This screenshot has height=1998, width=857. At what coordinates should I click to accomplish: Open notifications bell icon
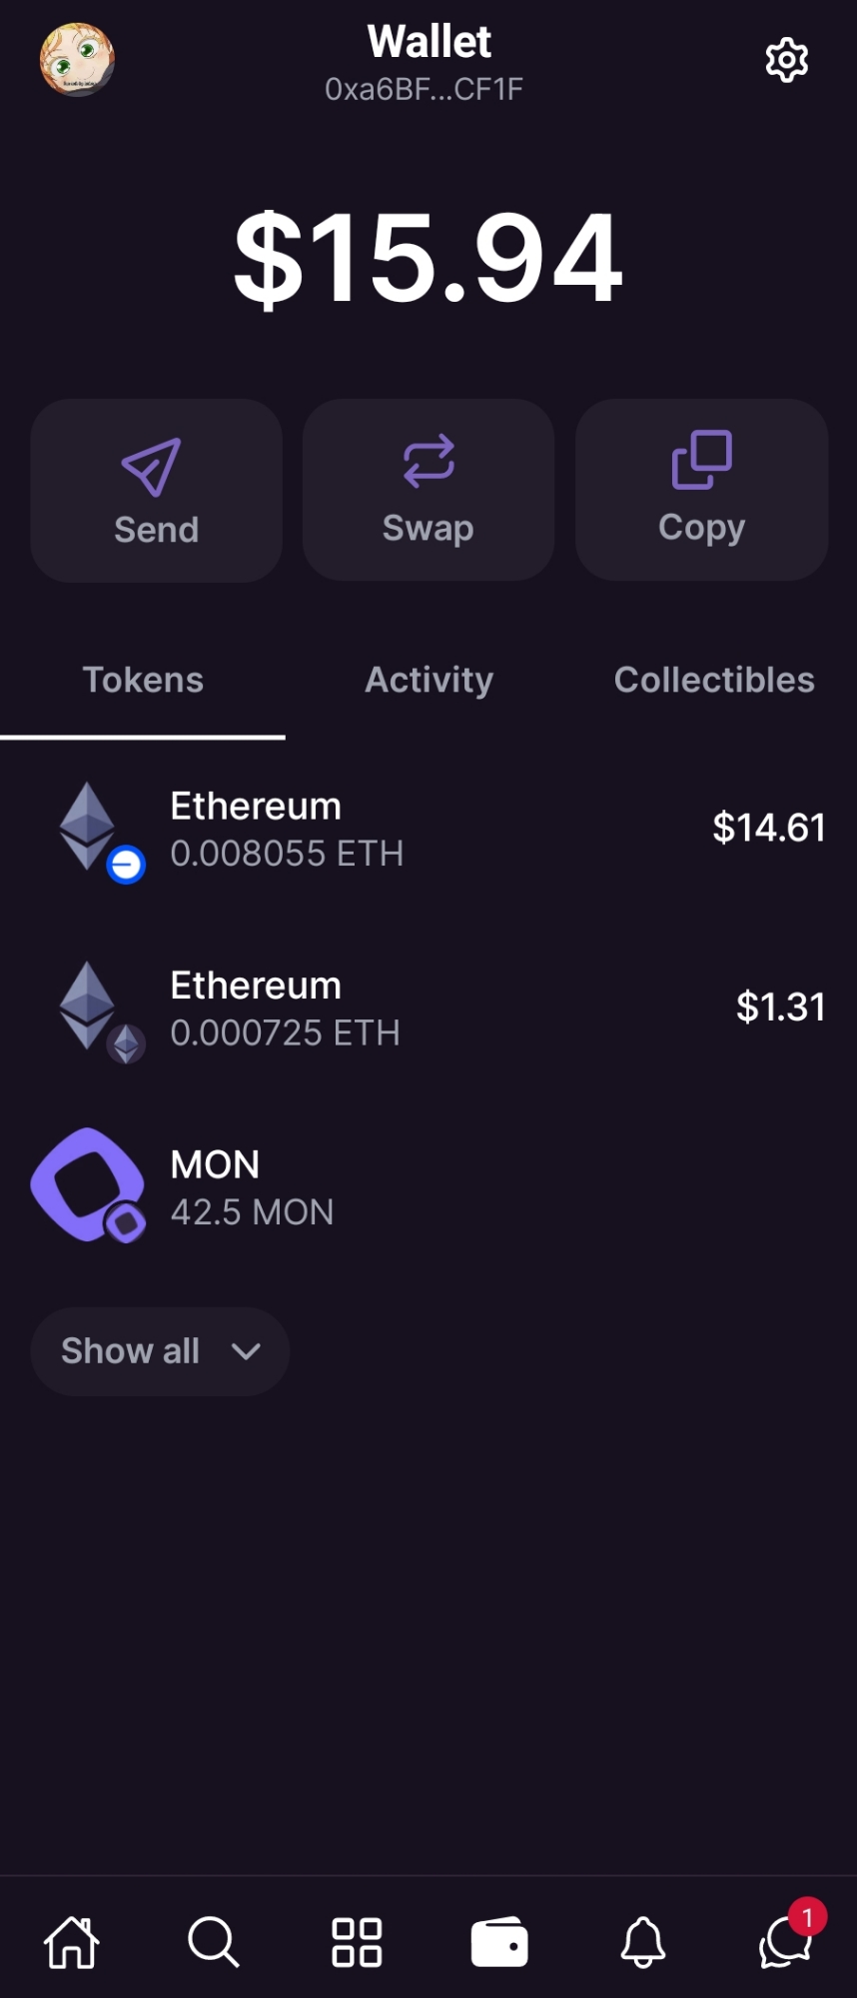(643, 1942)
